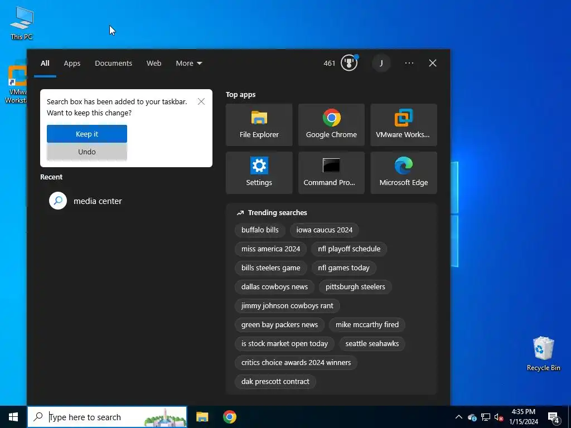This screenshot has width=571, height=428.
Task: Switch to the Web tab
Action: (x=154, y=64)
